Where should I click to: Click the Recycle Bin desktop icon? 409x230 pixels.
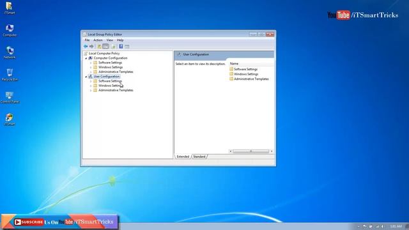(x=10, y=75)
